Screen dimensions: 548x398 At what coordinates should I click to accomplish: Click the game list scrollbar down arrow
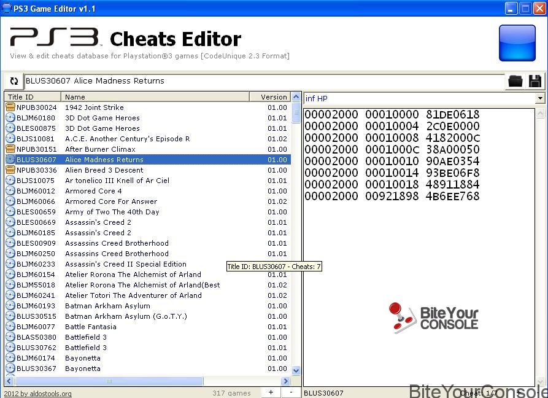296,371
